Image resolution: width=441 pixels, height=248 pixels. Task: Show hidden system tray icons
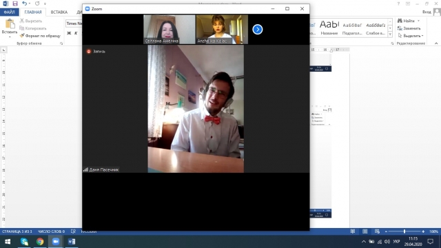(364, 242)
